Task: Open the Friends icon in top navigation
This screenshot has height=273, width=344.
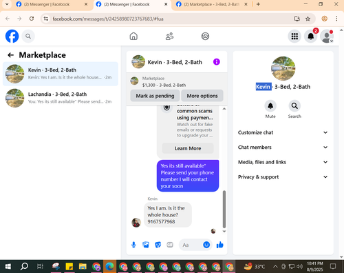Action: pyautogui.click(x=169, y=37)
